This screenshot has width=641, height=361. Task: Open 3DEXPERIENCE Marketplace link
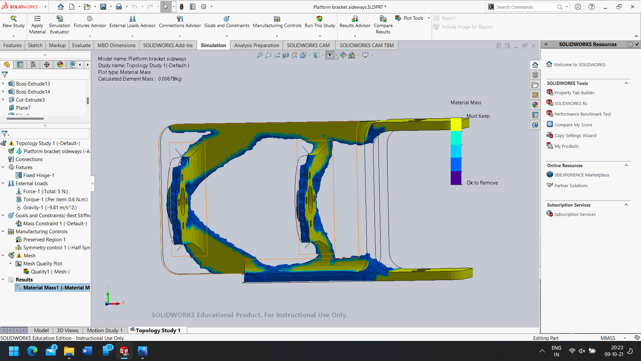[x=582, y=175]
